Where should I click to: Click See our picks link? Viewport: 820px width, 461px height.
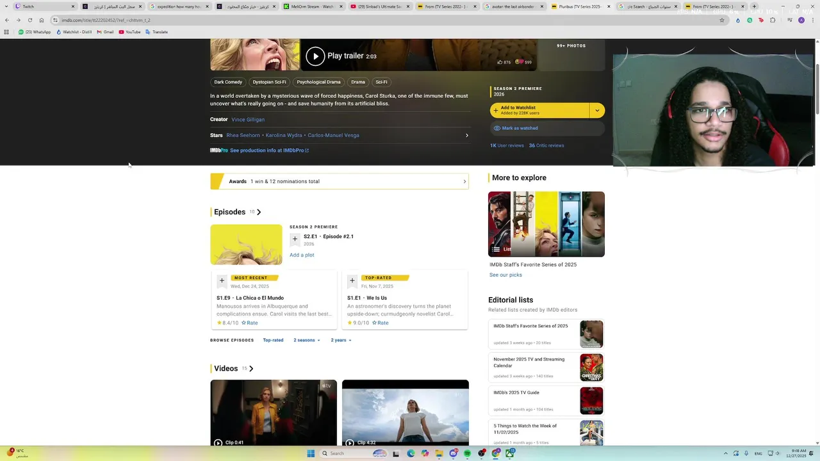point(505,275)
